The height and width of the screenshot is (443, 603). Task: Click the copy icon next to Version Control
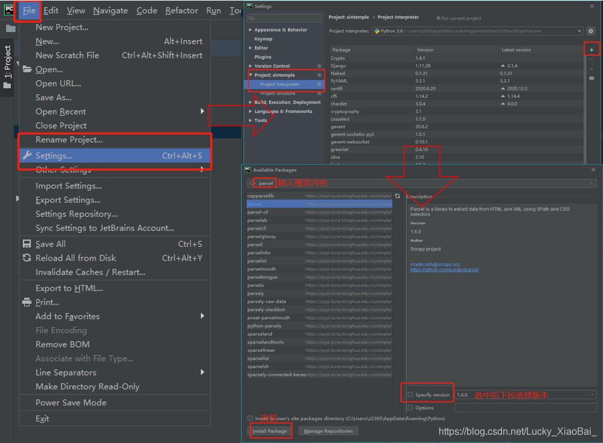tap(319, 66)
